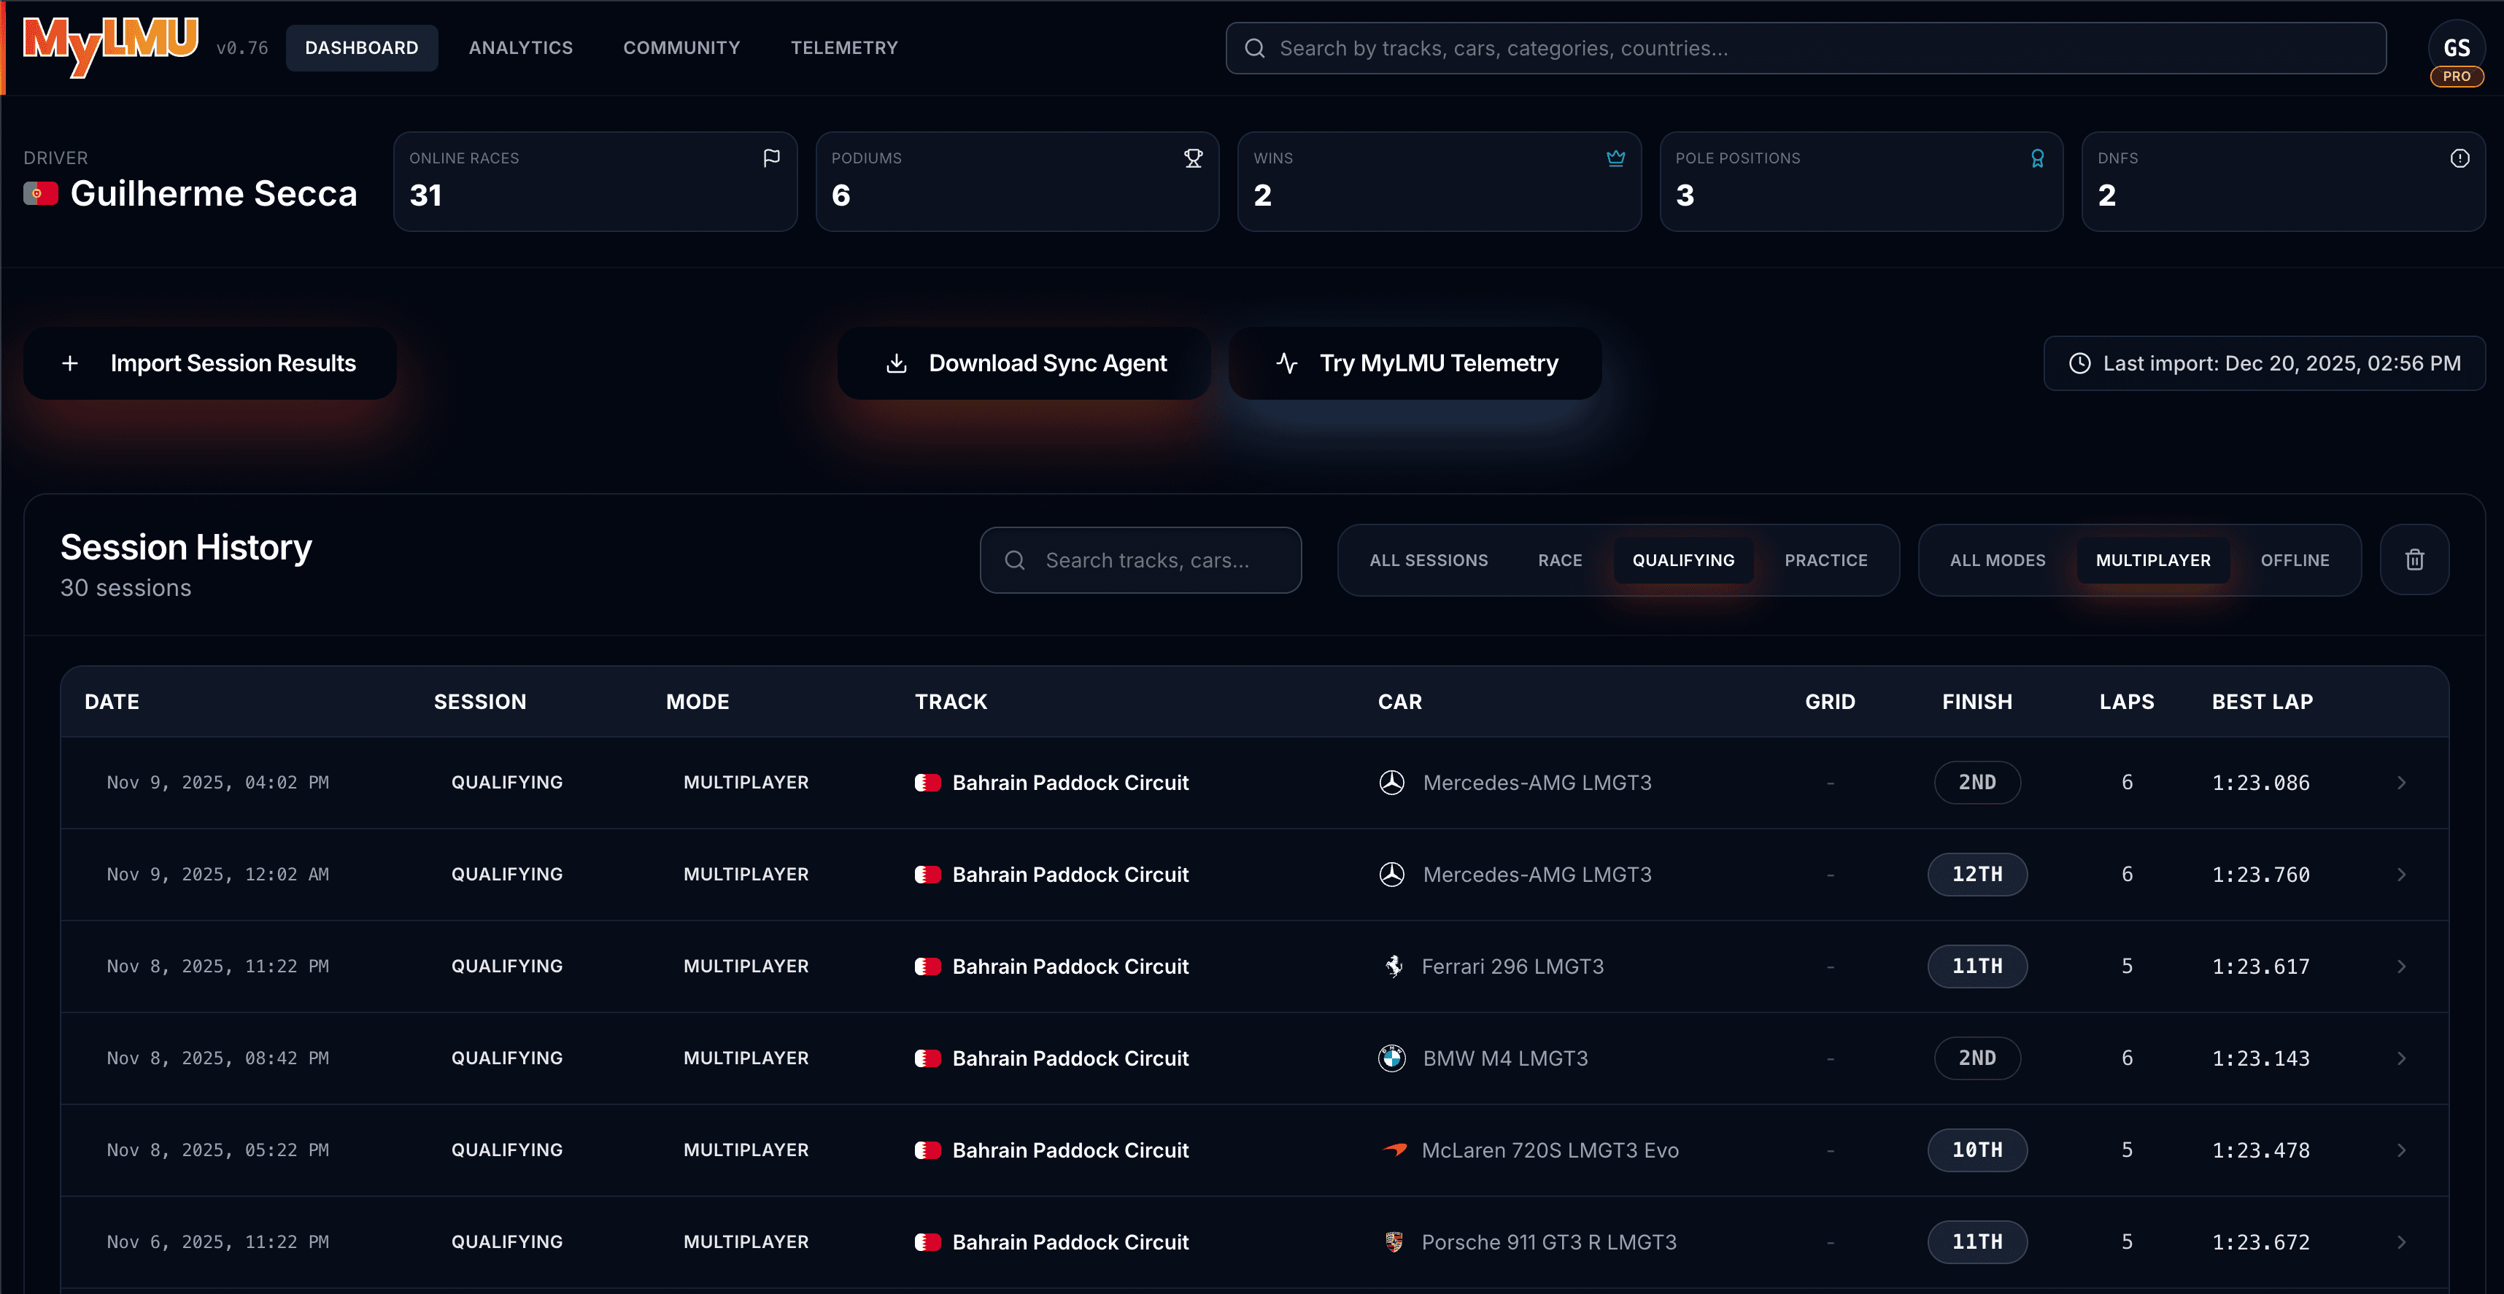Click the crown icon on Wins card
This screenshot has height=1294, width=2504.
[1615, 158]
